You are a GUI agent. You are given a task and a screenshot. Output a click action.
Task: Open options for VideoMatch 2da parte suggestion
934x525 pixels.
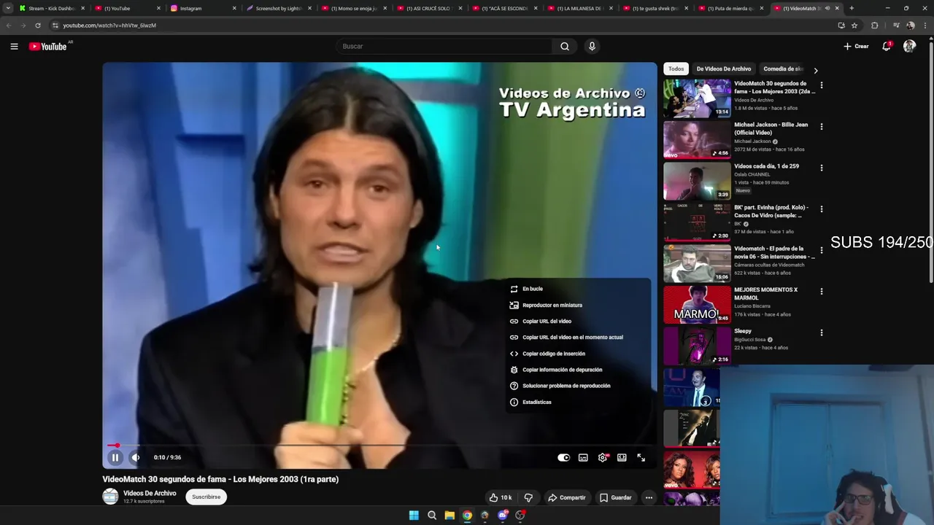(x=822, y=85)
